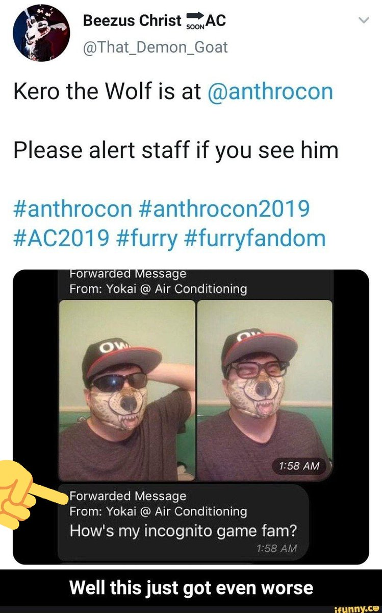View the left photo with sunglasses

click(x=127, y=390)
